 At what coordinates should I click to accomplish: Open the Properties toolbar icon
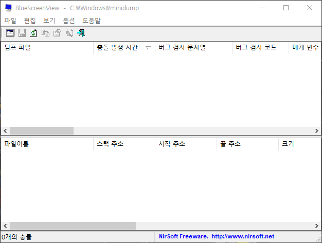58,33
